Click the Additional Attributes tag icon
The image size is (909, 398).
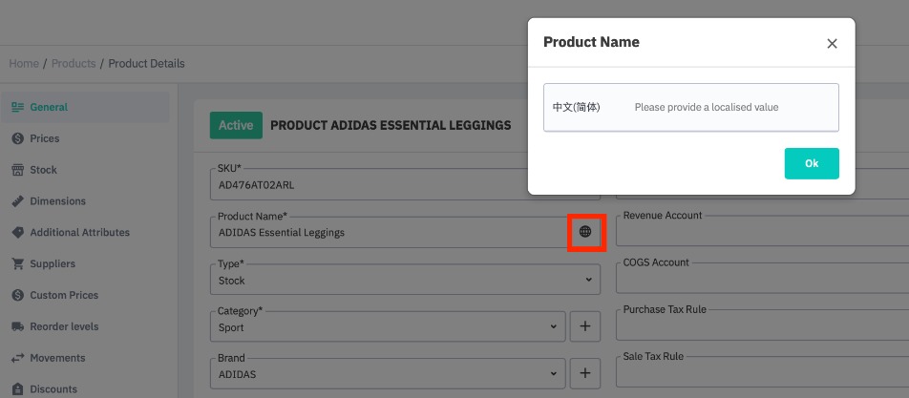[x=17, y=233]
